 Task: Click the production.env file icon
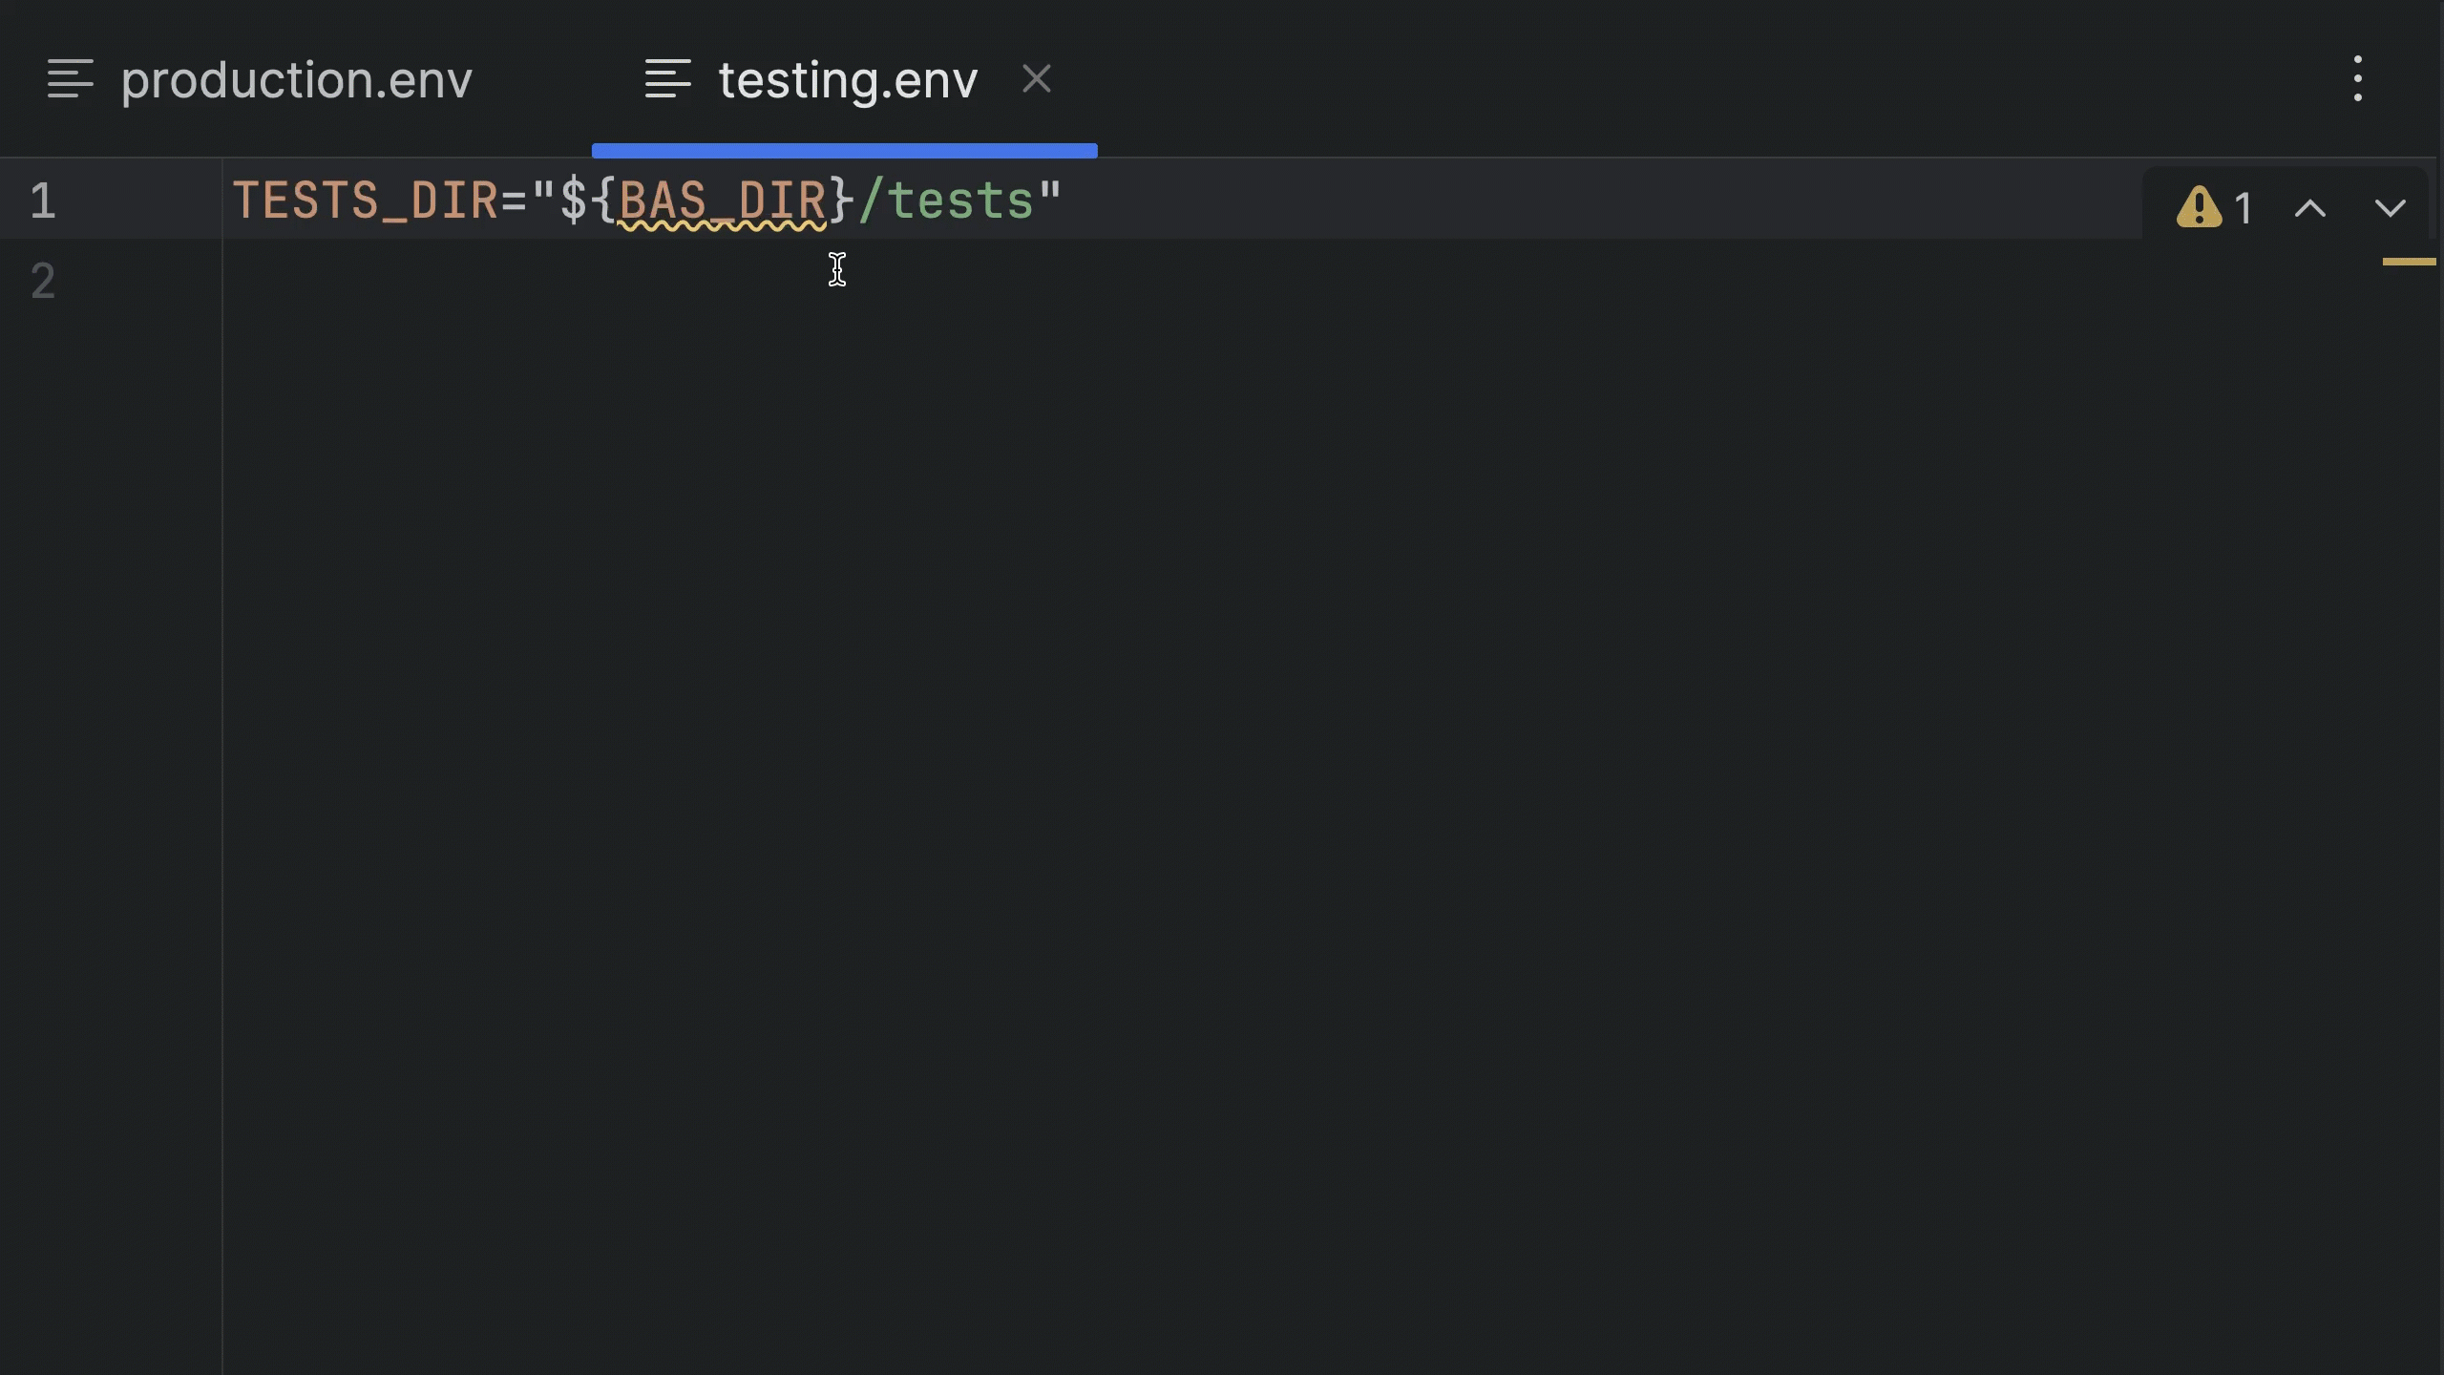coord(71,79)
